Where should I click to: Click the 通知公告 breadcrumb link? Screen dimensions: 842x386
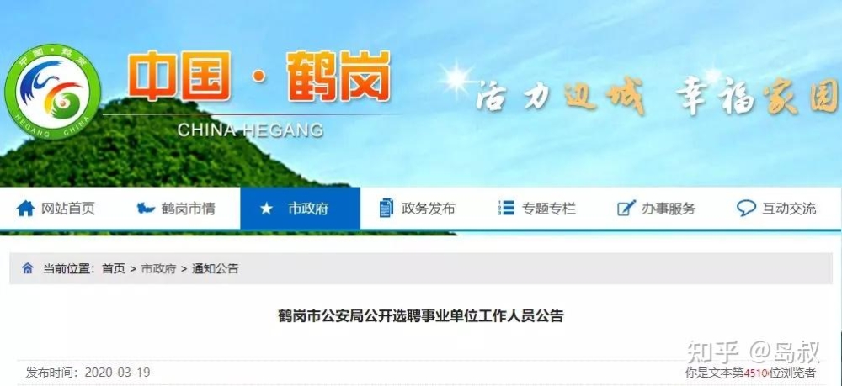tap(216, 269)
